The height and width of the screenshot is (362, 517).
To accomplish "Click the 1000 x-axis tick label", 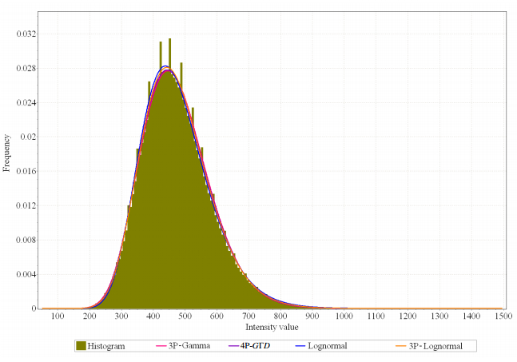I will tap(344, 317).
